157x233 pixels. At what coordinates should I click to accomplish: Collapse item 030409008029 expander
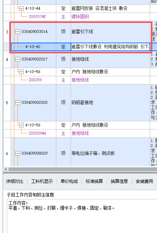coord(18,153)
